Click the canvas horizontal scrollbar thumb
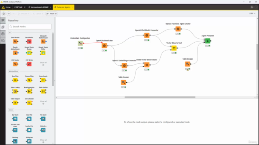This screenshot has width=259, height=145. pyautogui.click(x=160, y=97)
